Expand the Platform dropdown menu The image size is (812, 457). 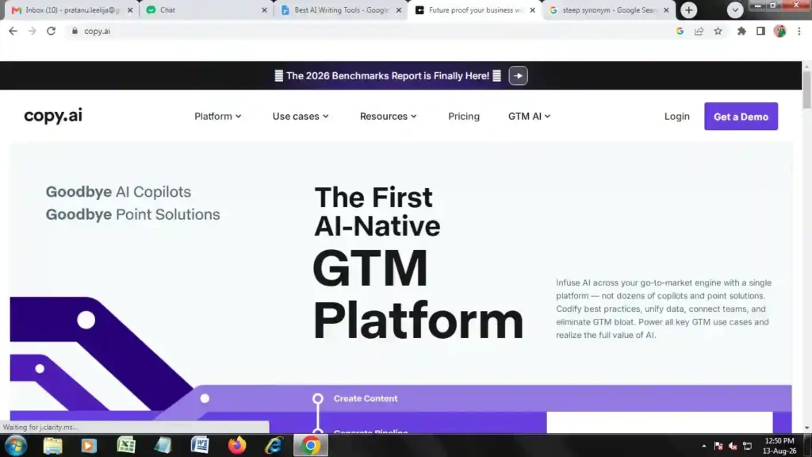click(x=217, y=116)
